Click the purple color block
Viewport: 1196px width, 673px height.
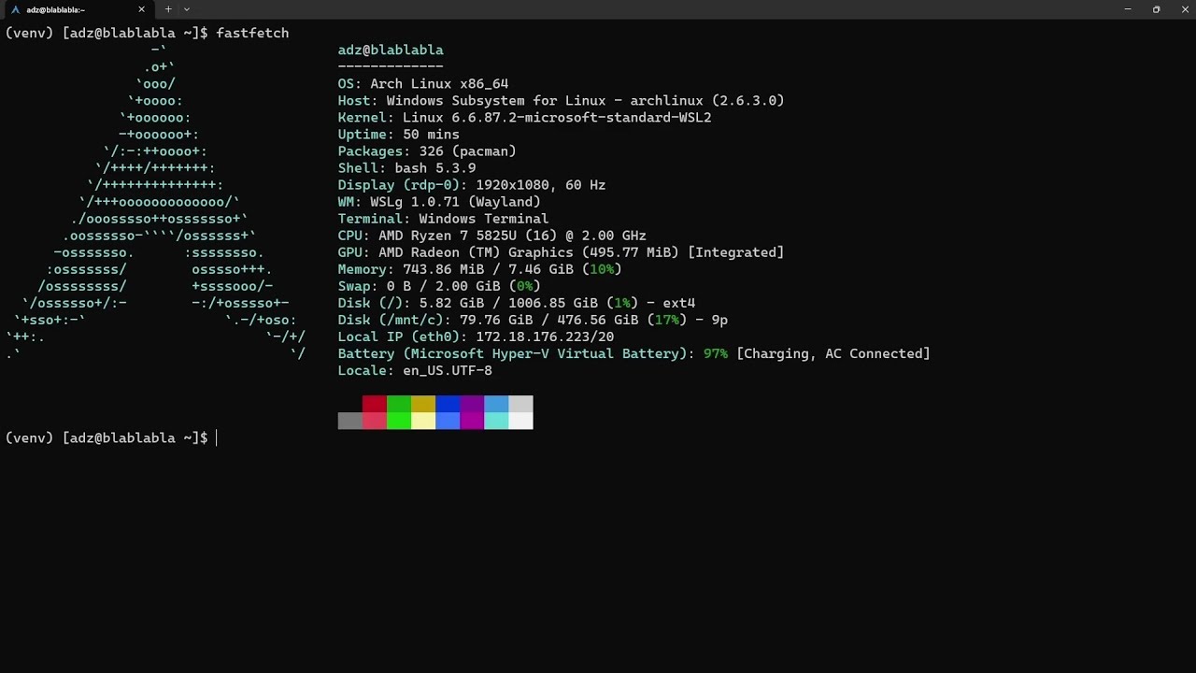472,404
